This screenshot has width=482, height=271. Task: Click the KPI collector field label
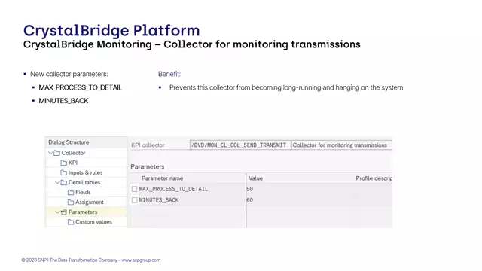148,145
